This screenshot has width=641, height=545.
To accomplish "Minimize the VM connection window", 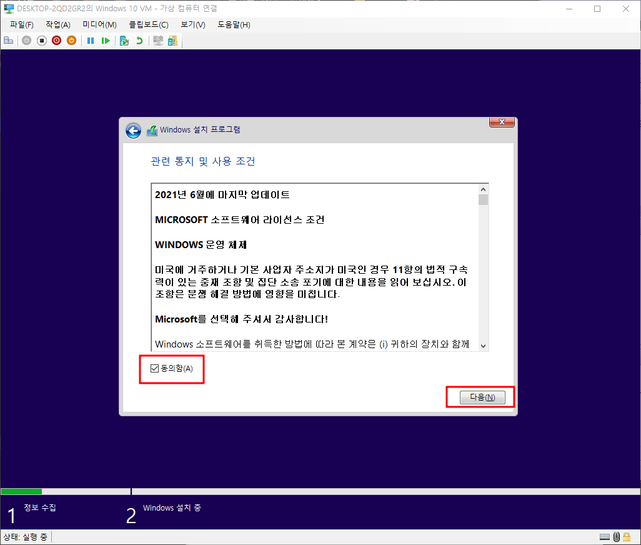I will coord(569,9).
